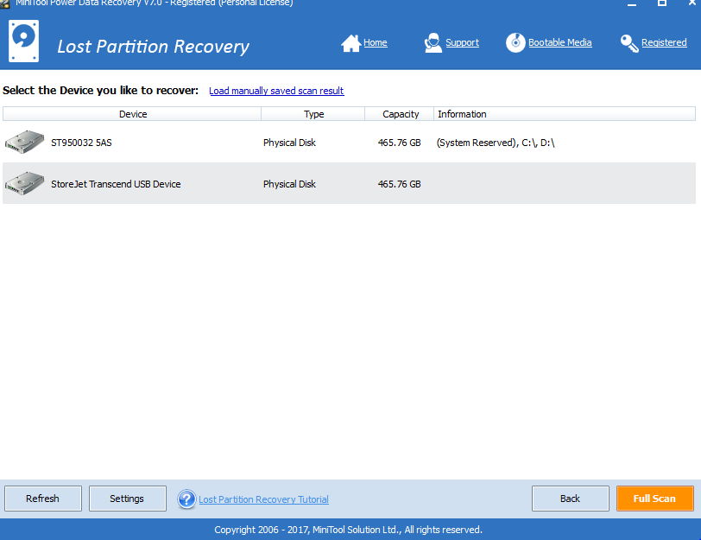The height and width of the screenshot is (540, 701).
Task: Open Lost Partition Recovery Tutorial link
Action: coord(264,499)
